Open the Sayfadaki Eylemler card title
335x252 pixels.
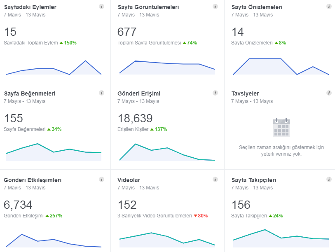(x=30, y=7)
